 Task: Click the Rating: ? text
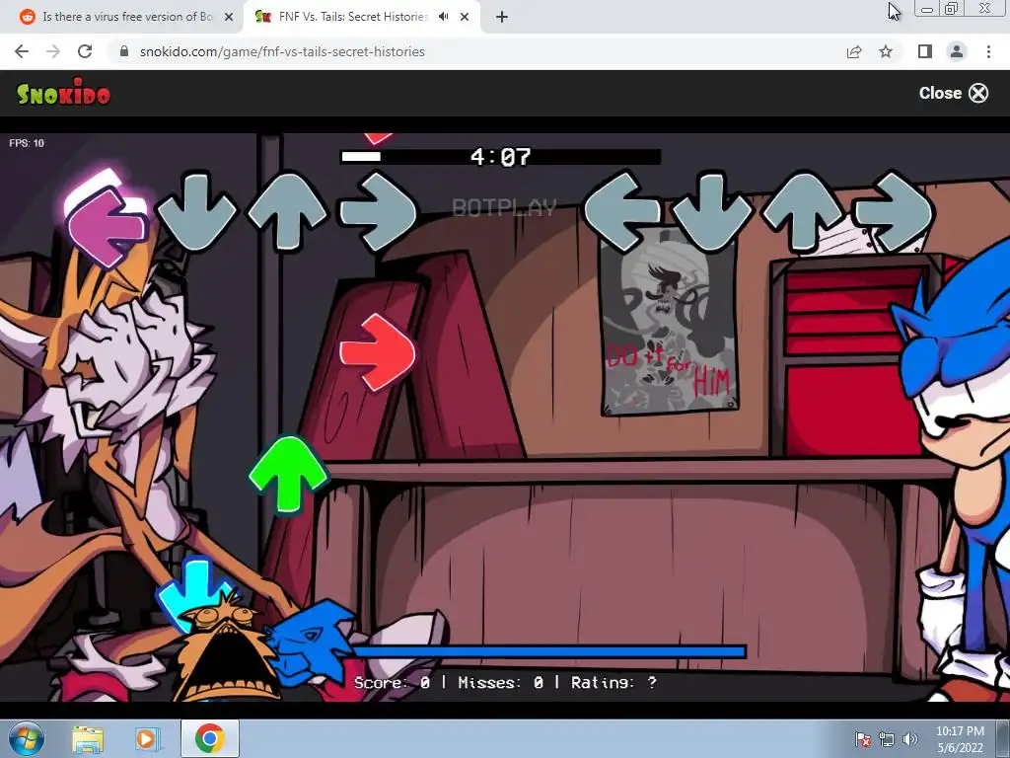click(x=613, y=683)
